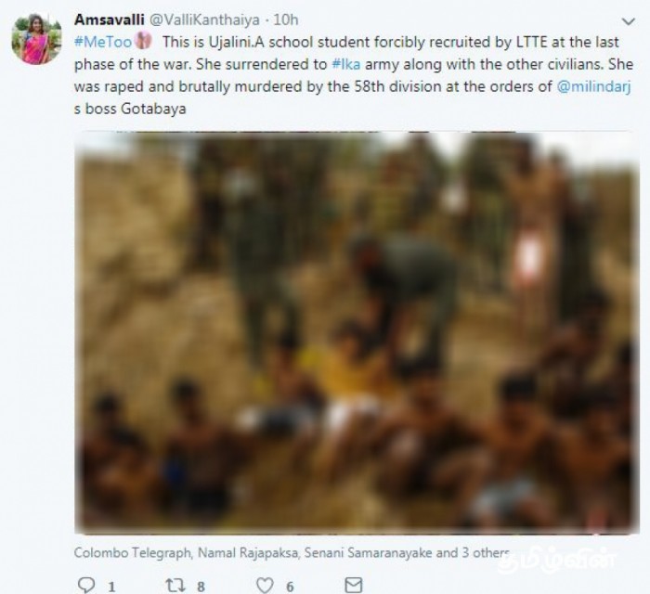Click the emoji next to #MeToo
This screenshot has height=594, width=650.
coord(143,41)
